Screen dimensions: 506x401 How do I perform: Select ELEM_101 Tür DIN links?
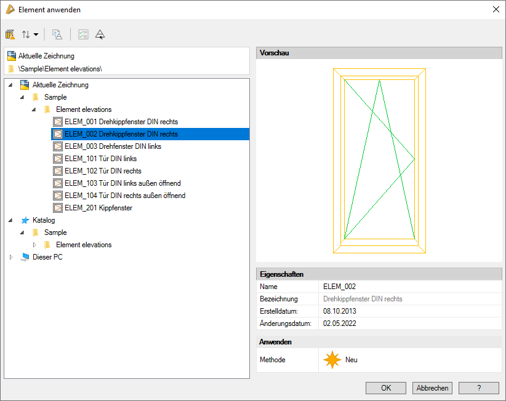coord(100,159)
